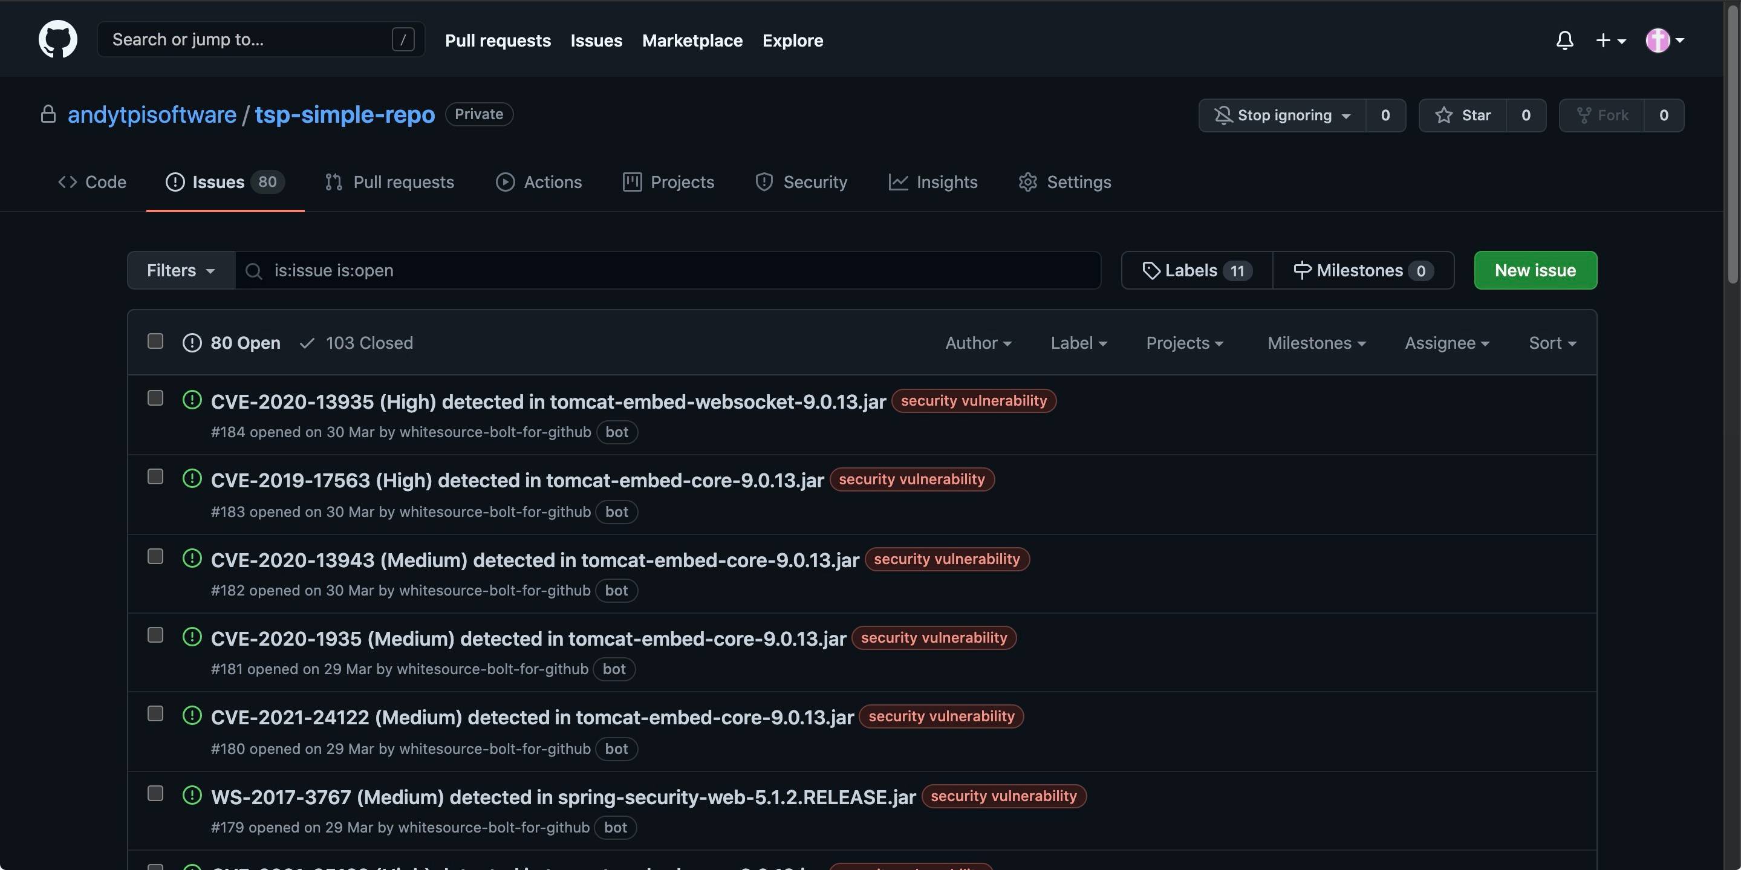Click the GitHub Octocat logo
The height and width of the screenshot is (870, 1741).
[58, 39]
